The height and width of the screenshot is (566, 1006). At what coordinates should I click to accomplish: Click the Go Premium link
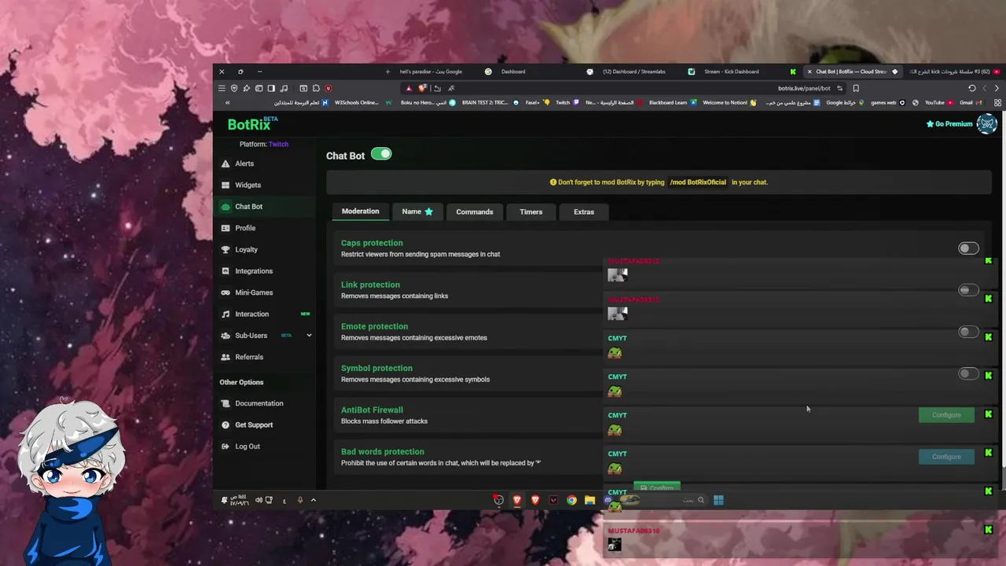[949, 123]
